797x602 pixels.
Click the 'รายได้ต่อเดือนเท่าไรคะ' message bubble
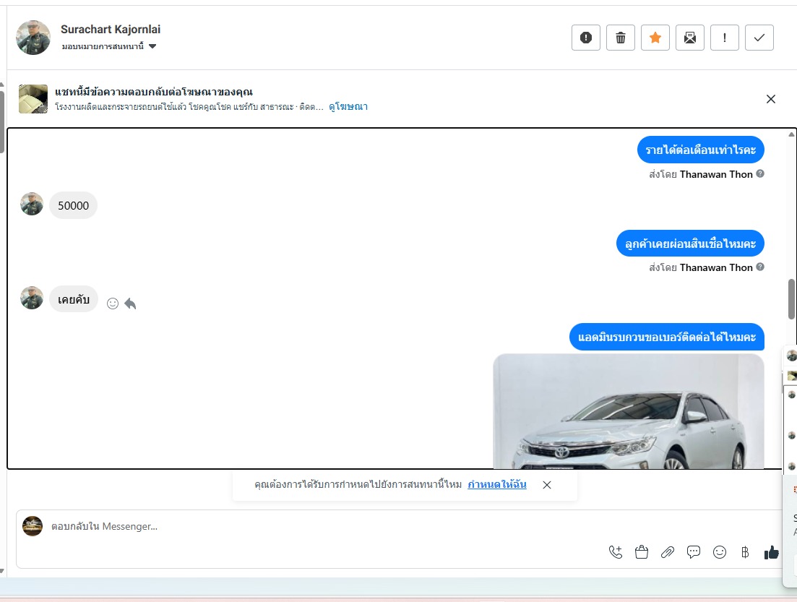(700, 150)
